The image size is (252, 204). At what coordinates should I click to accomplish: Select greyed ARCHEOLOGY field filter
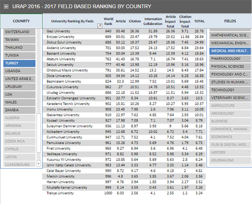[230, 114]
